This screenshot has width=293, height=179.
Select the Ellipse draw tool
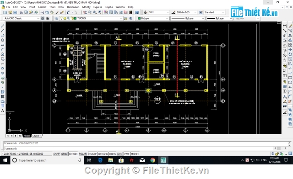(x=3, y=68)
